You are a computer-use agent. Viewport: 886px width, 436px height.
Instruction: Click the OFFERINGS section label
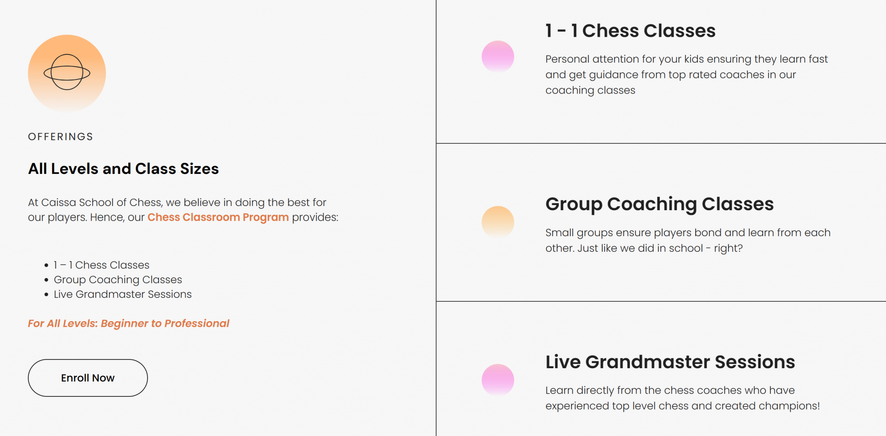click(x=61, y=137)
